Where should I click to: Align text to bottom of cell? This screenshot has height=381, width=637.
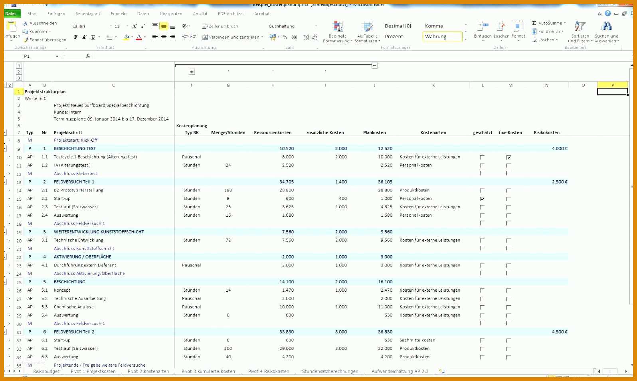[x=172, y=26]
